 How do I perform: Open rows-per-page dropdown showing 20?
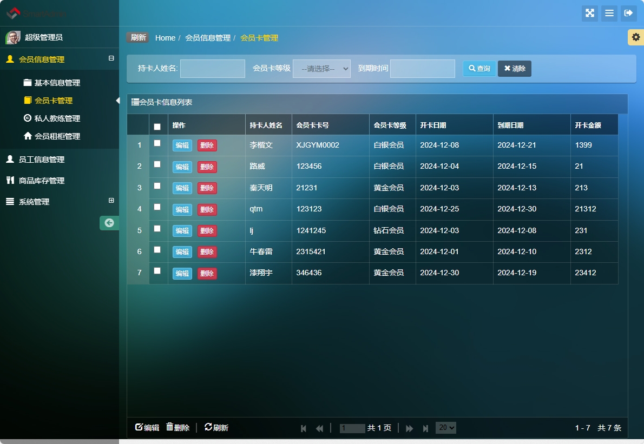[445, 428]
